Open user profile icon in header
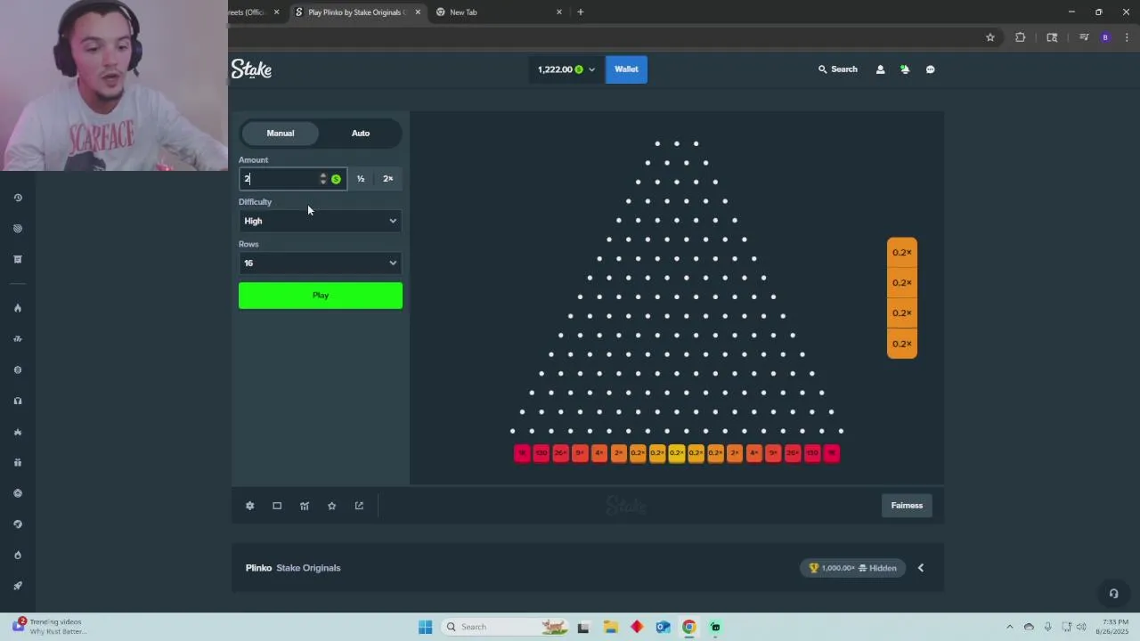This screenshot has height=641, width=1140. click(x=880, y=69)
